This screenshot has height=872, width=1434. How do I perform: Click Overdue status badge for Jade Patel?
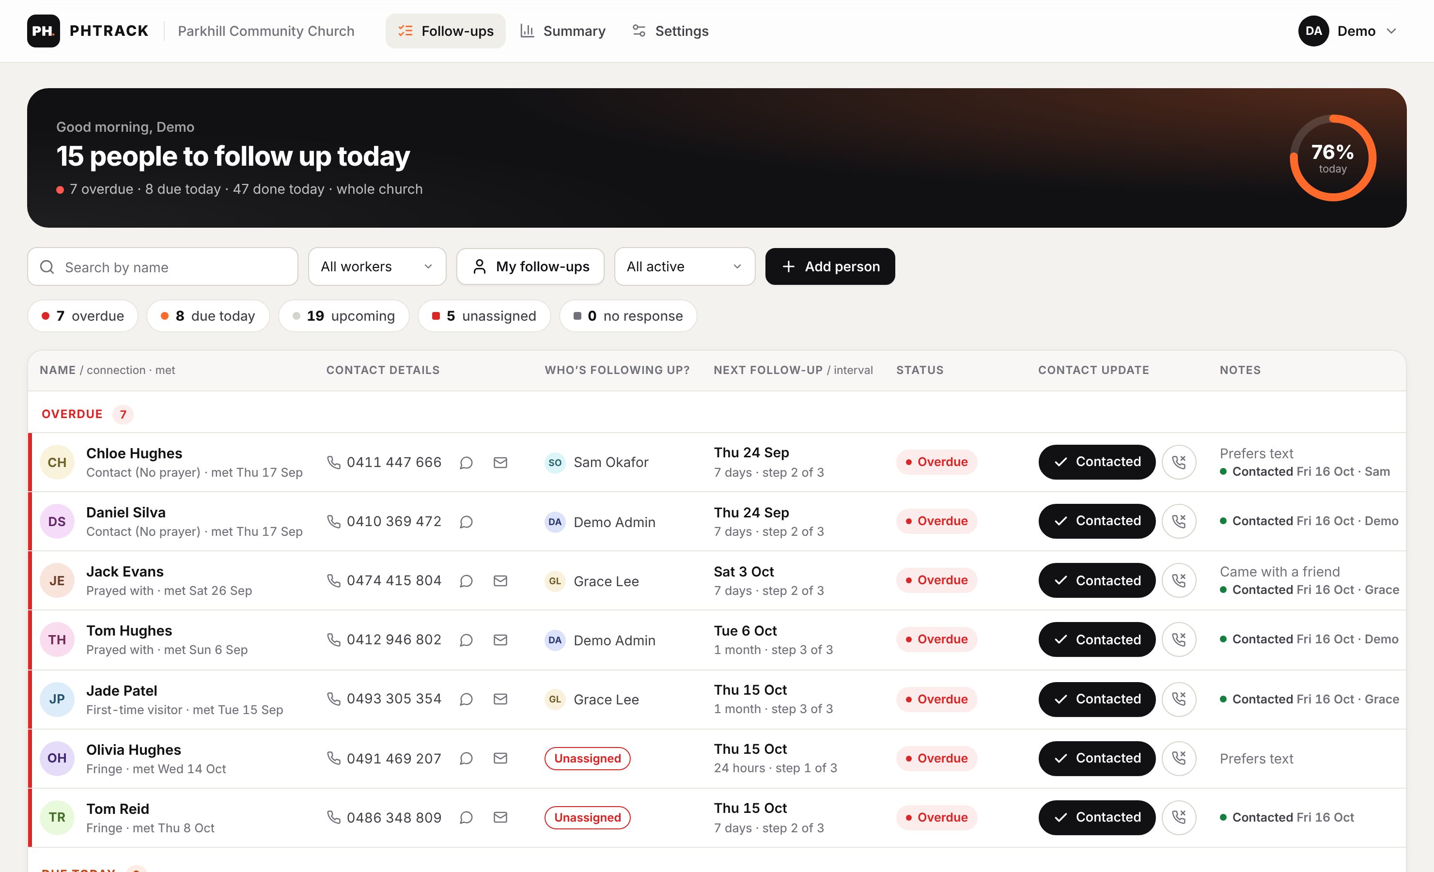(936, 699)
